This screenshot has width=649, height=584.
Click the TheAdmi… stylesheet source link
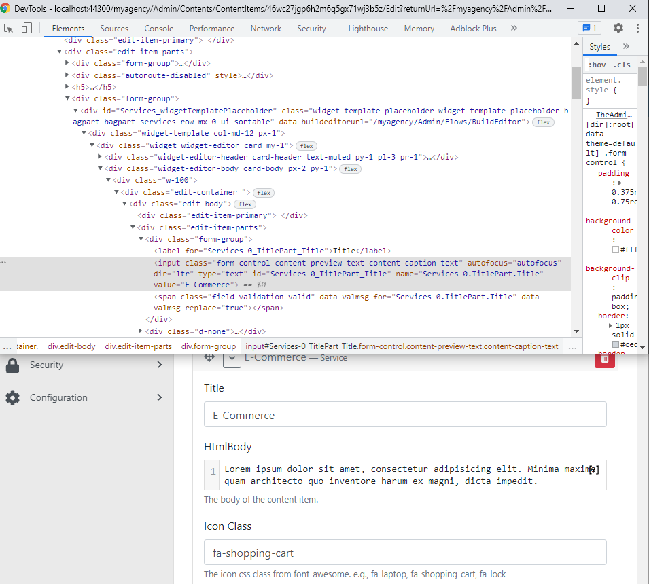(x=614, y=115)
